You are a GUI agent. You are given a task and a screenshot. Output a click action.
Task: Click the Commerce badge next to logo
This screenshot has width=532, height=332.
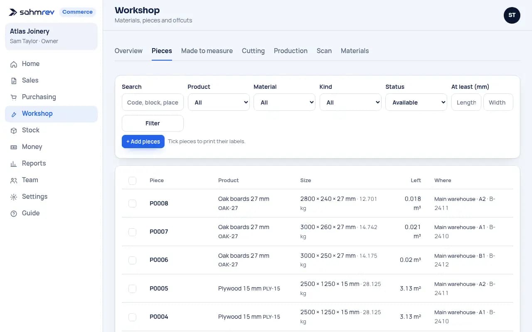77,12
